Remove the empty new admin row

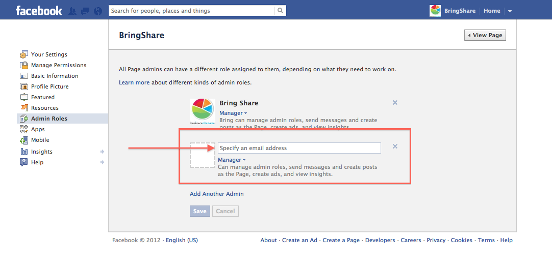[395, 146]
